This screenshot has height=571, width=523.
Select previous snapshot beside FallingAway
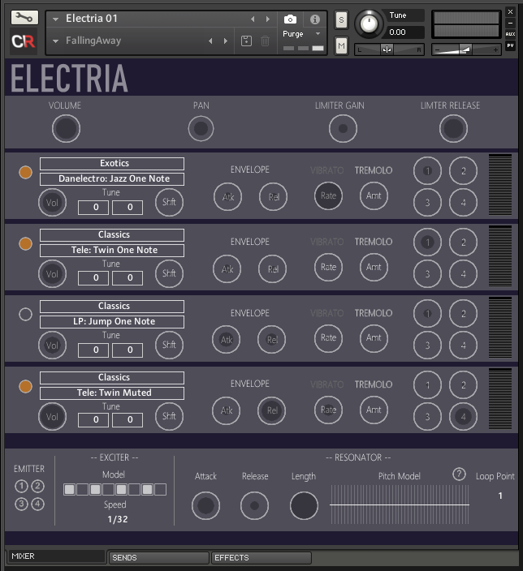coord(210,41)
